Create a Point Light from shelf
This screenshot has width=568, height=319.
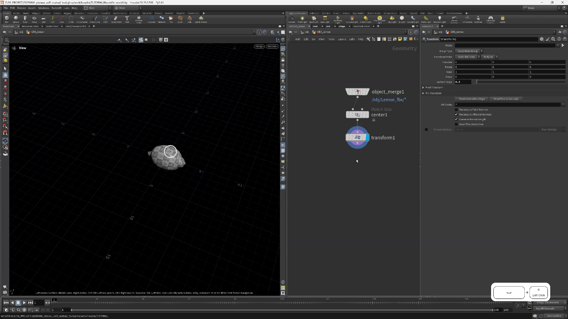pos(302,19)
